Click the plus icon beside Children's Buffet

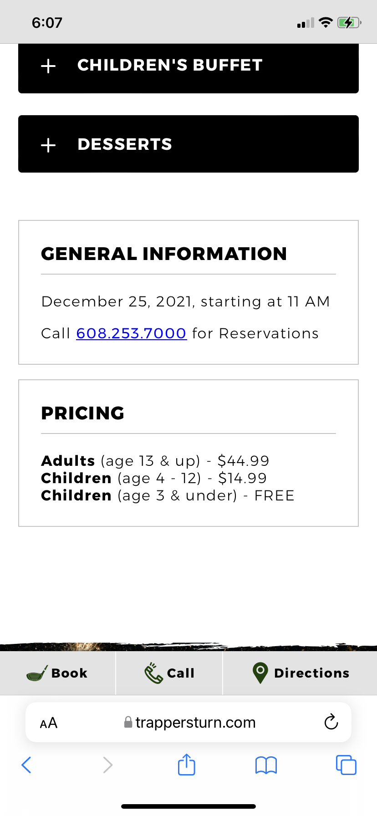pos(48,66)
